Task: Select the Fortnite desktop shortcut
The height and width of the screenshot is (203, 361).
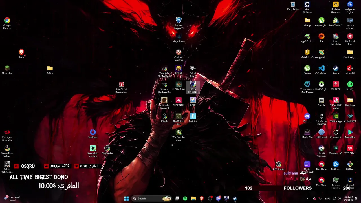Action: pyautogui.click(x=193, y=118)
